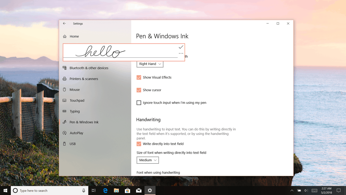Uncheck Show Visual Effects
This screenshot has height=195, width=346.
pyautogui.click(x=139, y=77)
